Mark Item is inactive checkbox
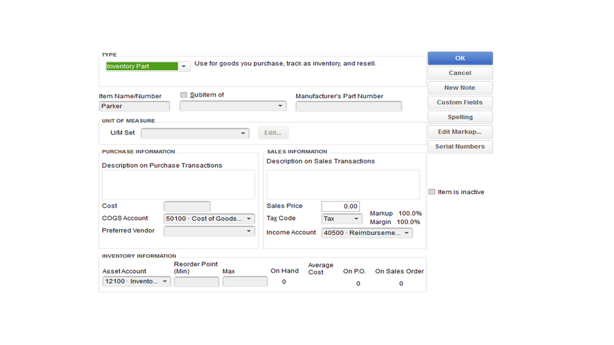614x345 pixels. click(x=431, y=192)
